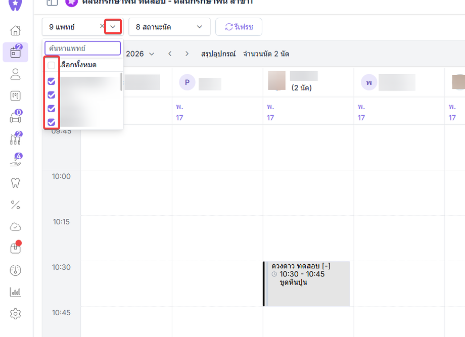
Task: Uncheck the second doctor checkbox in list
Action: click(52, 95)
